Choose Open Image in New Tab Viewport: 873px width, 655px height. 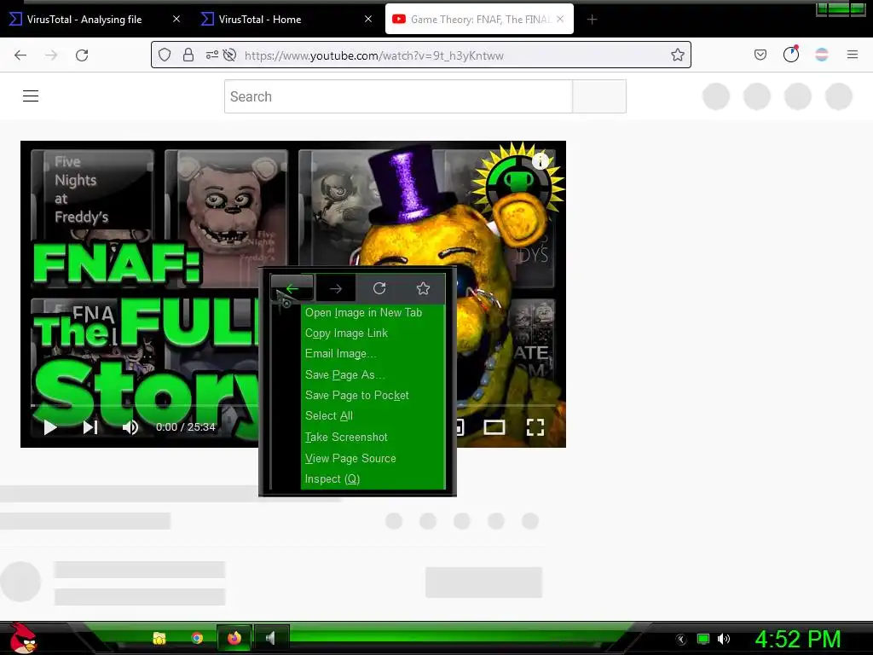point(363,312)
